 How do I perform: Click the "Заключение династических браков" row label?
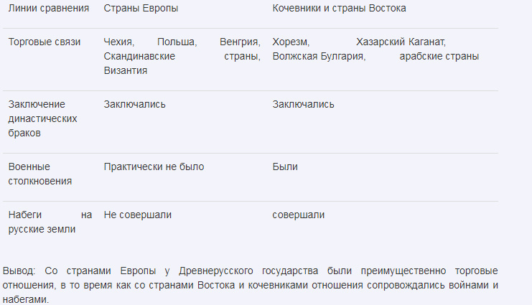(42, 118)
